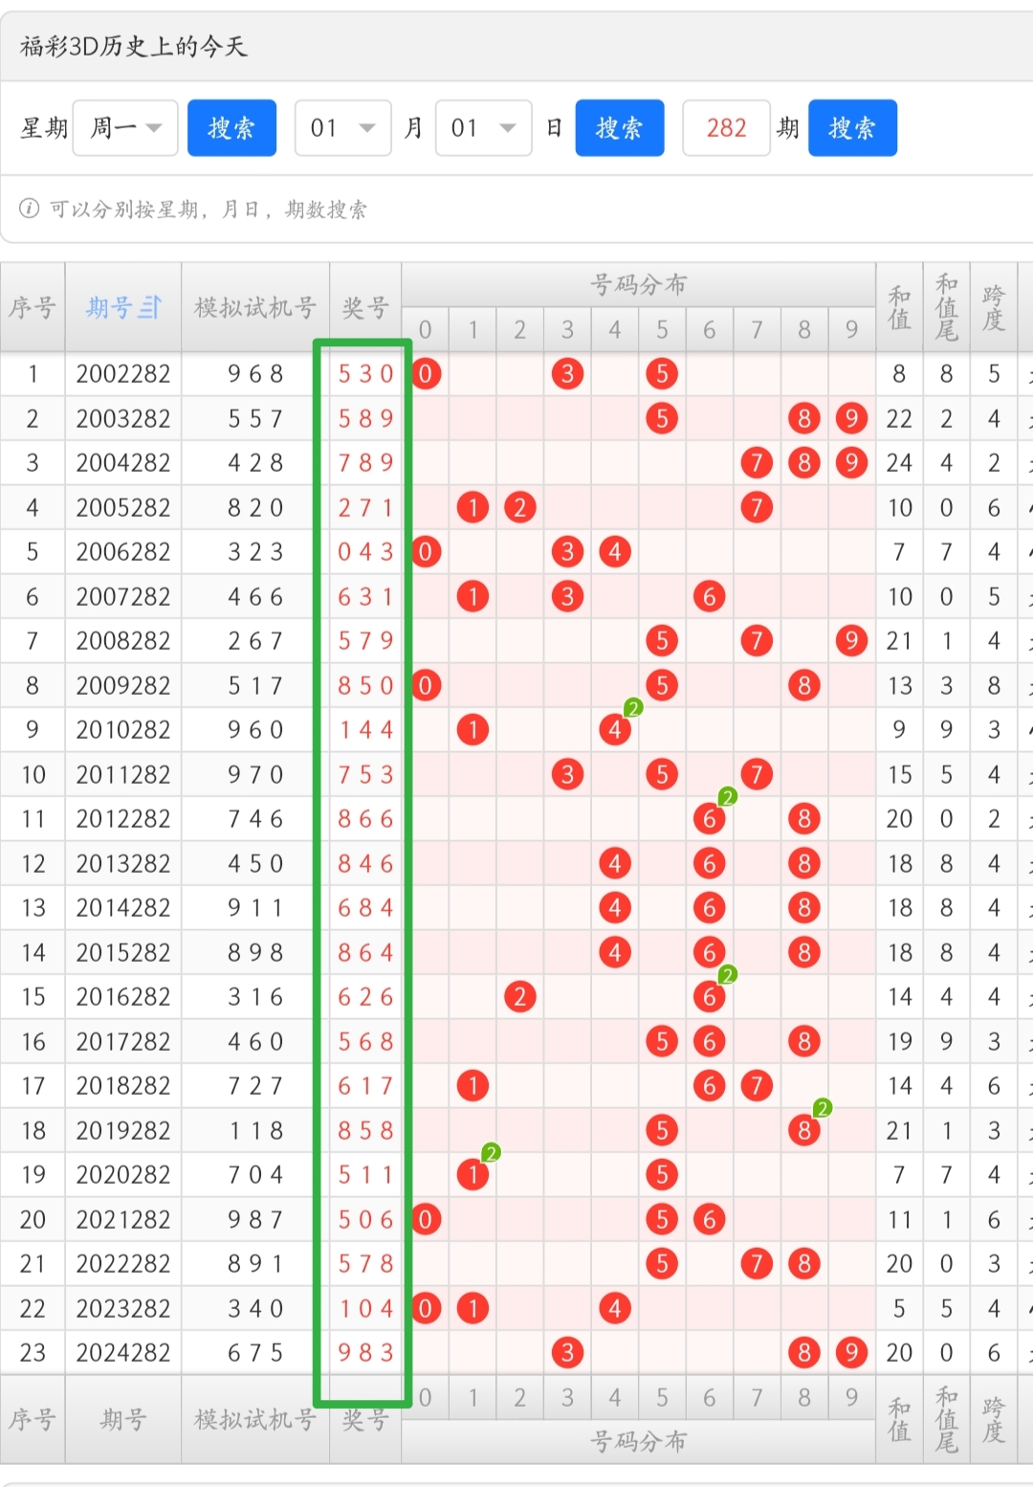Click the 搜索 button next to 星期 dropdown
This screenshot has width=1033, height=1487.
coord(231,127)
